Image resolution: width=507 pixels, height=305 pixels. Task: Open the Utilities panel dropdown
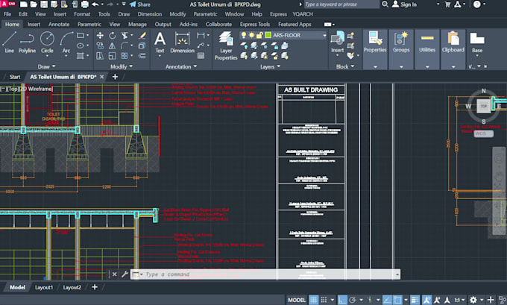pos(427,67)
